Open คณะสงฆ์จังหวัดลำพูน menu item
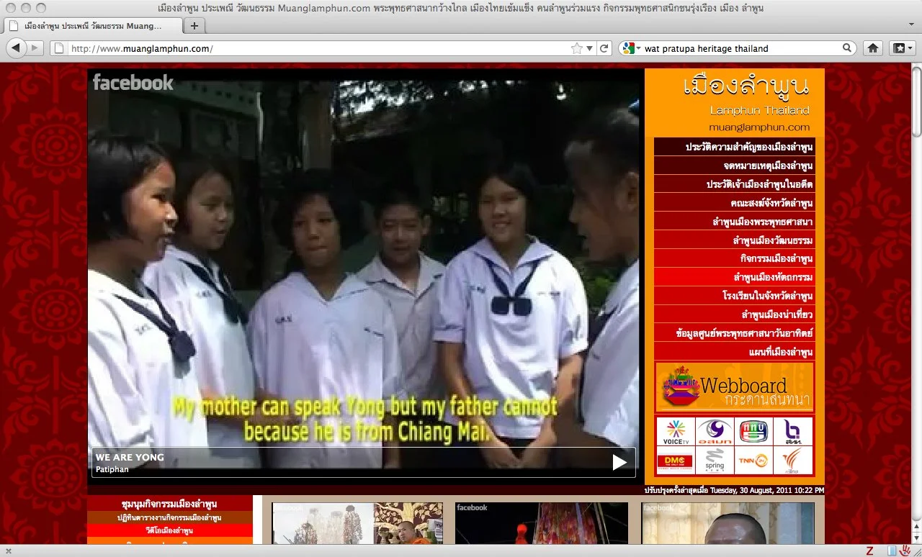922x557 pixels. coord(735,203)
